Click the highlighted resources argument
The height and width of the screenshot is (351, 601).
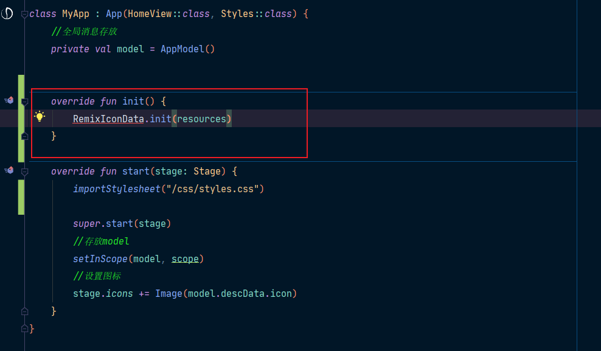[x=201, y=119]
